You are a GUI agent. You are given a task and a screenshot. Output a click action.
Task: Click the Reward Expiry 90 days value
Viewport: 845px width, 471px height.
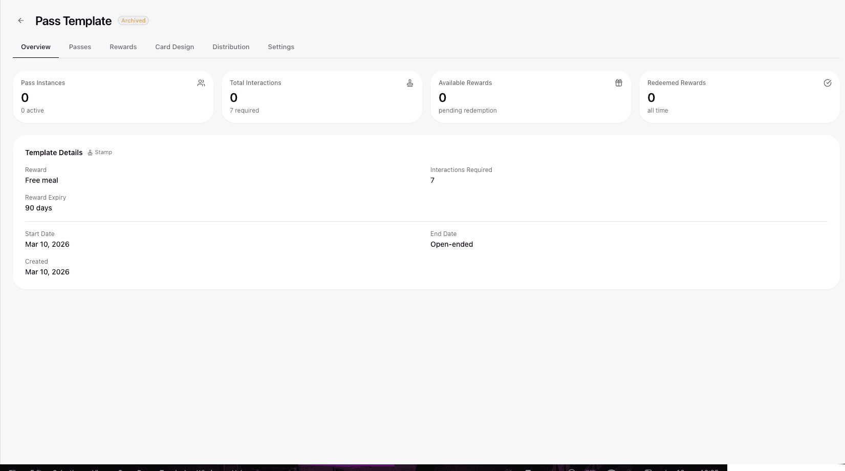pos(38,208)
